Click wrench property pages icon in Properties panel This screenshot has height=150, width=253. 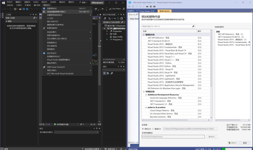point(112,73)
